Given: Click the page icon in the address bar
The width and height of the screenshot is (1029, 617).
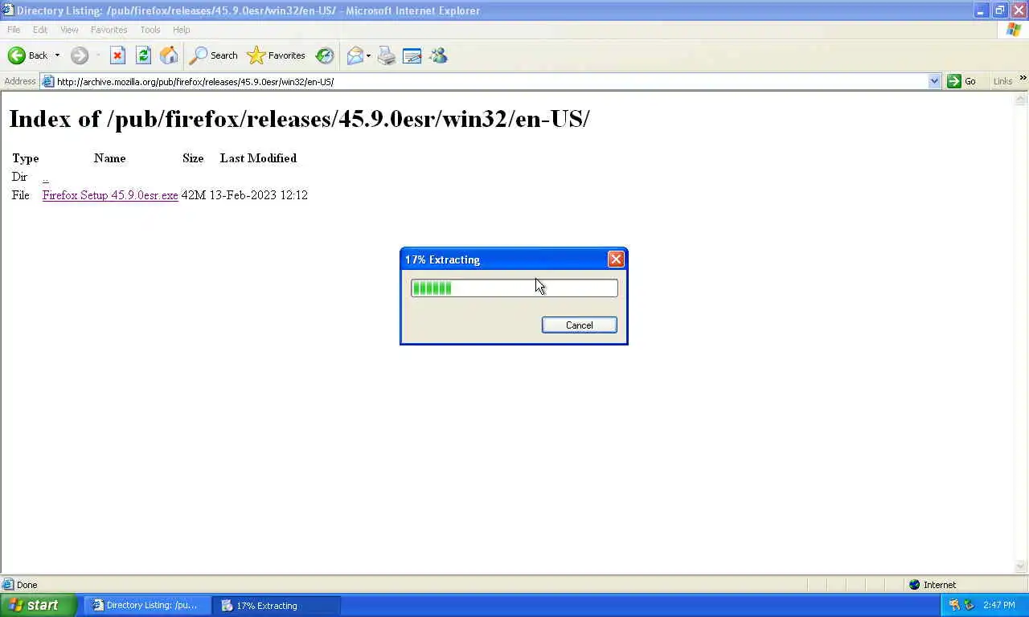Looking at the screenshot, I should (48, 81).
